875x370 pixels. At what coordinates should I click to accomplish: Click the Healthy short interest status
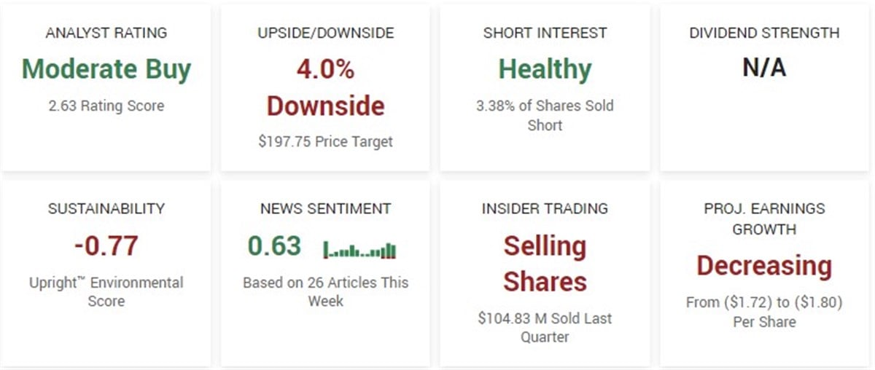pyautogui.click(x=545, y=69)
